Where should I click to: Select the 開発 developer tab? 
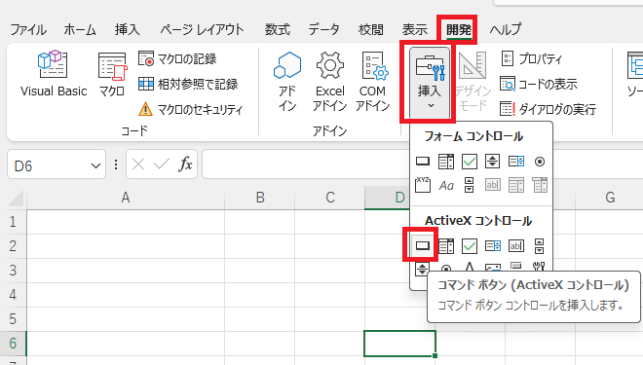click(459, 29)
